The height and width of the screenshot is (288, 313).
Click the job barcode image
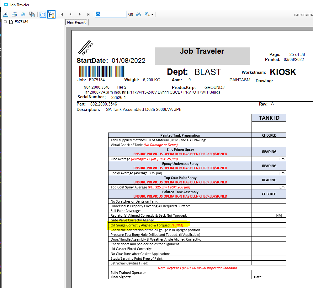[101, 71]
